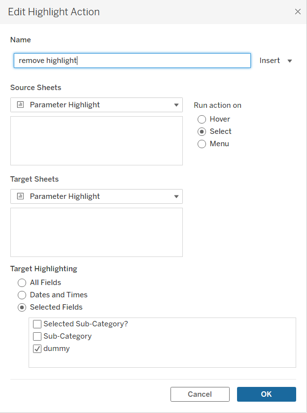The width and height of the screenshot is (307, 413).
Task: Click the Name text field
Action: (x=132, y=61)
